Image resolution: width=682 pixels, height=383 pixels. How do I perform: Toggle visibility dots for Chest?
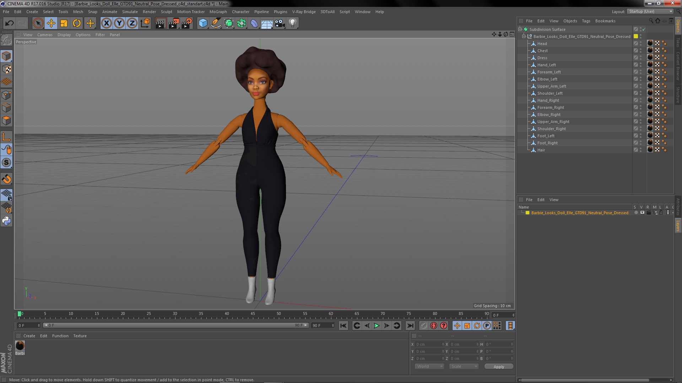coord(641,51)
